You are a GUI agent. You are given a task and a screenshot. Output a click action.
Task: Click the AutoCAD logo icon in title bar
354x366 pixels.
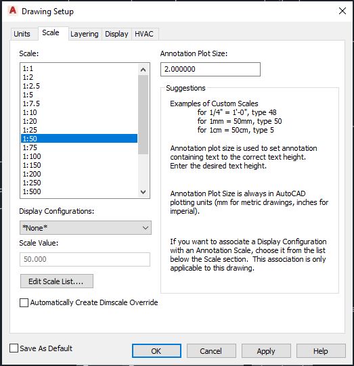(x=13, y=11)
